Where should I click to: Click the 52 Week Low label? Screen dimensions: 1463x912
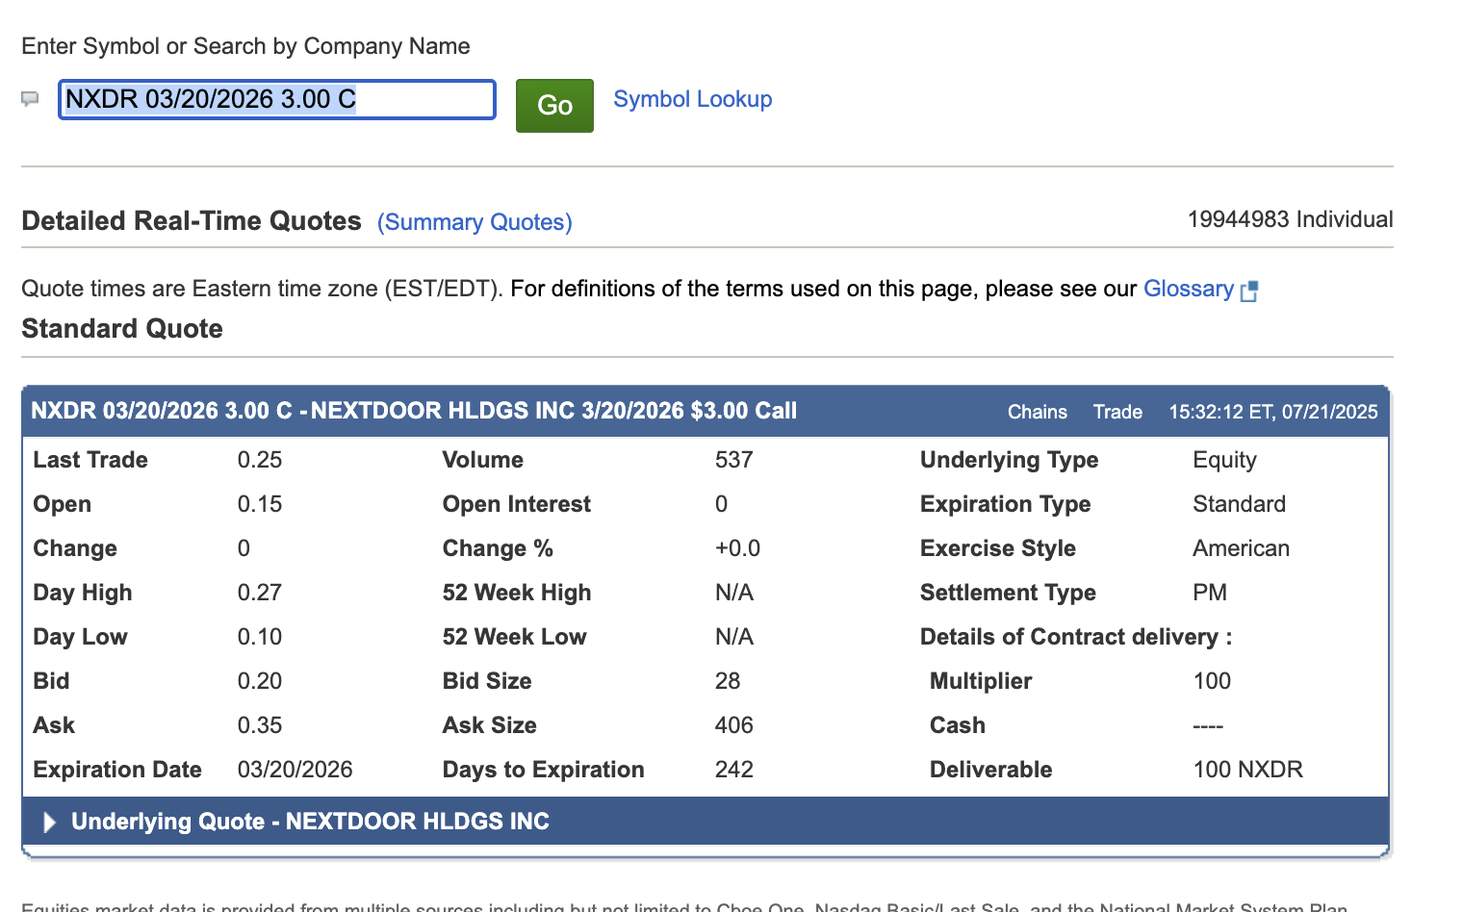click(515, 637)
